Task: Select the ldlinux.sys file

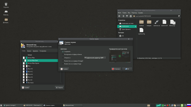Action: click(x=172, y=23)
